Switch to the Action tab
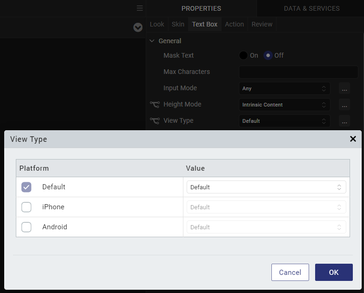 coord(234,24)
